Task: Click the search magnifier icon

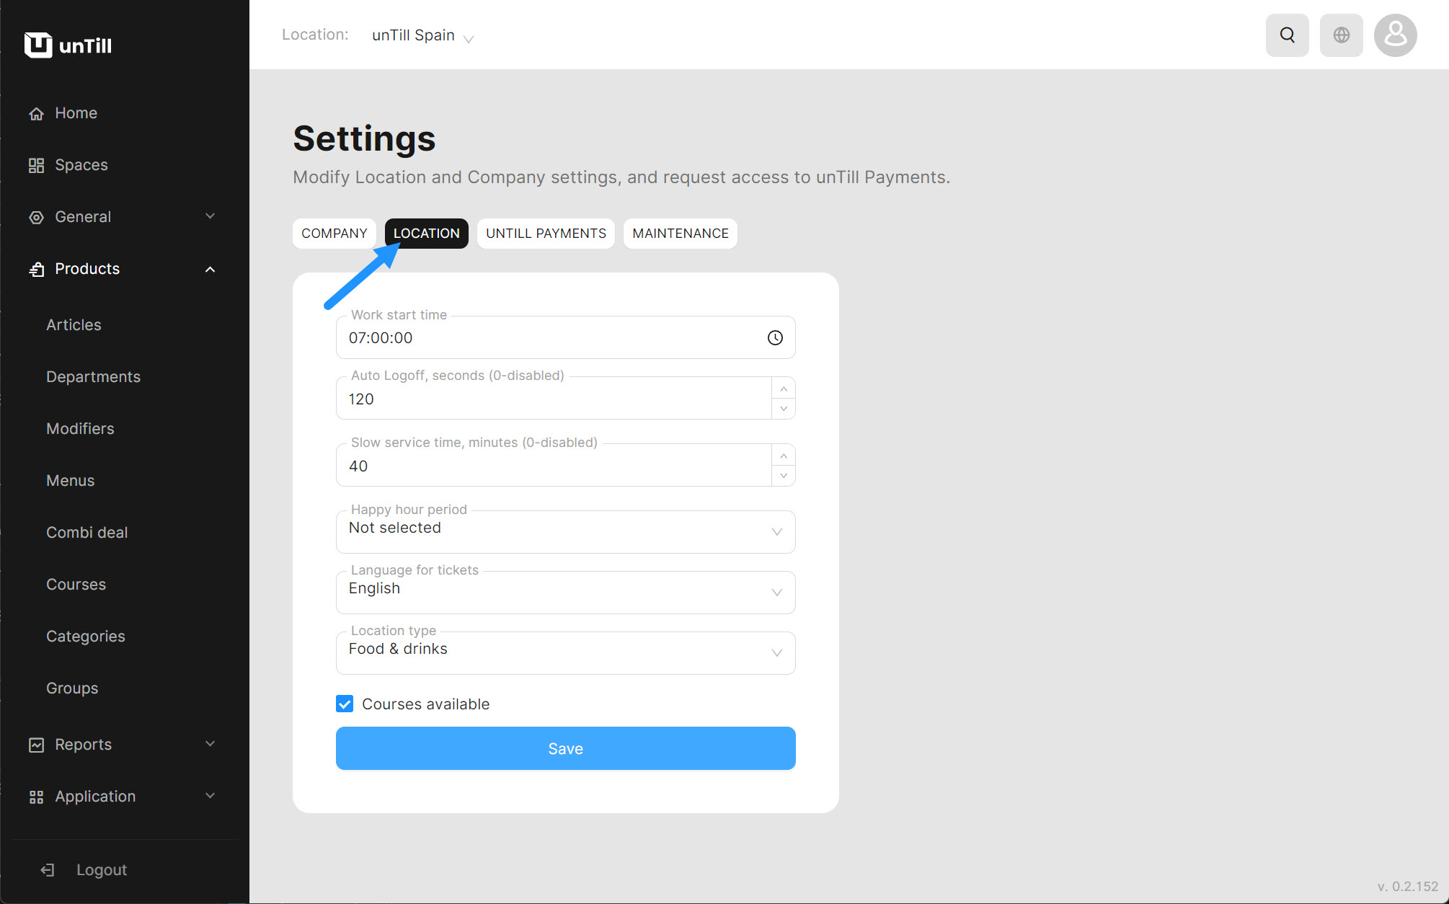Action: [x=1287, y=35]
